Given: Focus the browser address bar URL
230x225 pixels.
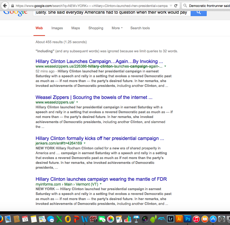Looking at the screenshot, I should tap(92, 6).
